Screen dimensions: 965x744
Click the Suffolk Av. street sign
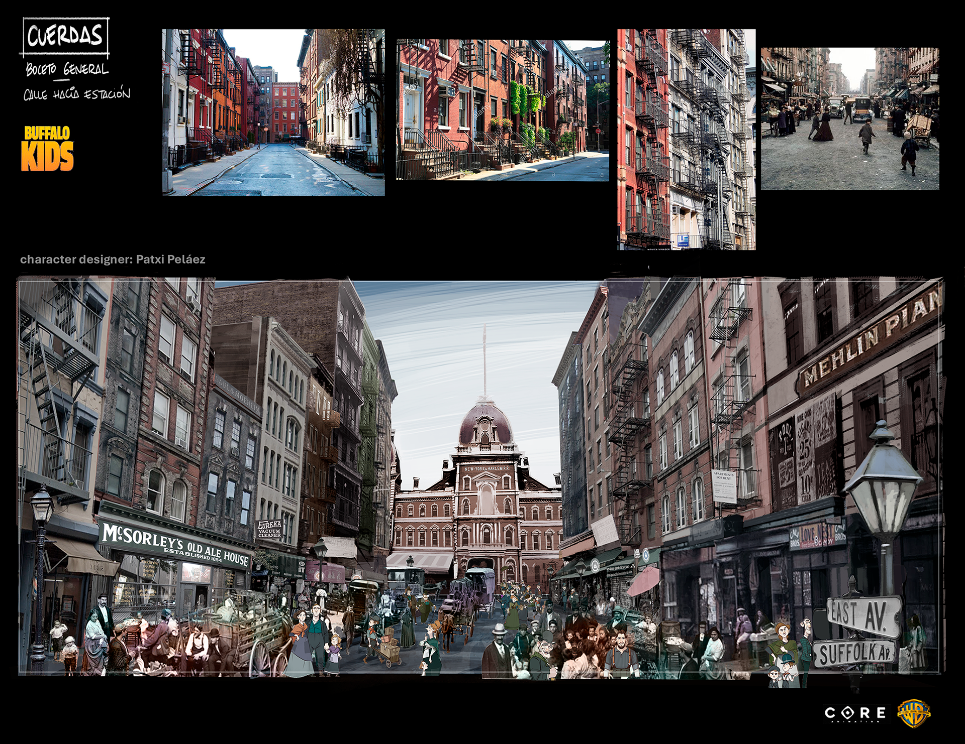[x=854, y=654]
